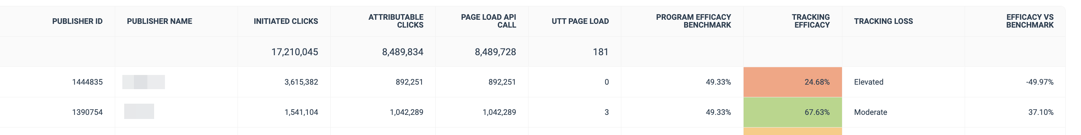Sort by Page Load API Call header

(489, 21)
